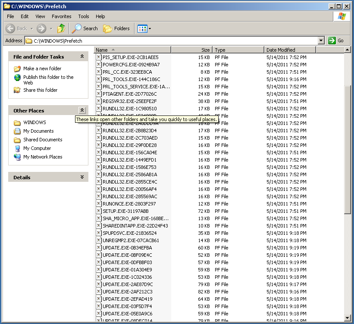Open the Edit menu
Screen dimensions: 354x324
pos(25,16)
